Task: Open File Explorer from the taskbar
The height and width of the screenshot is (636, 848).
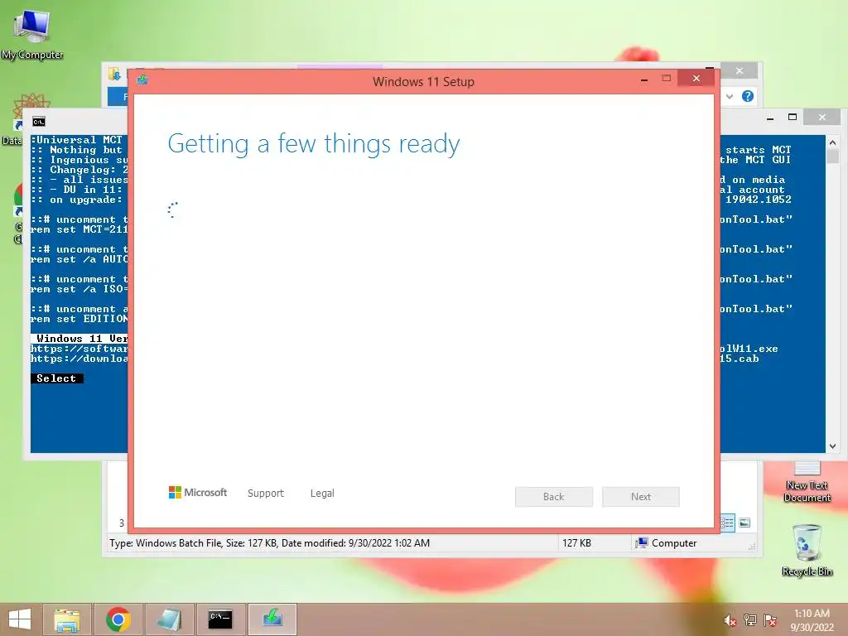Action: click(x=67, y=619)
